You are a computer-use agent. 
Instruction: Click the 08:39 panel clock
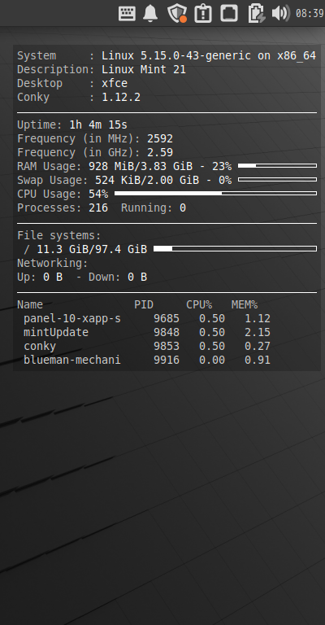click(310, 14)
